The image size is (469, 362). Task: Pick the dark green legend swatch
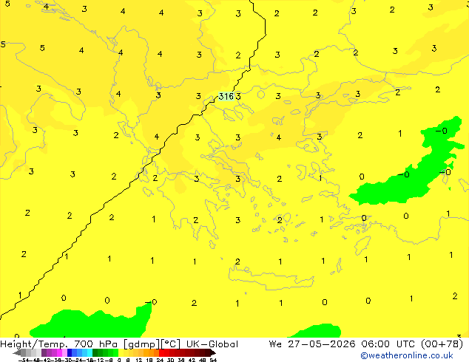click(95, 352)
